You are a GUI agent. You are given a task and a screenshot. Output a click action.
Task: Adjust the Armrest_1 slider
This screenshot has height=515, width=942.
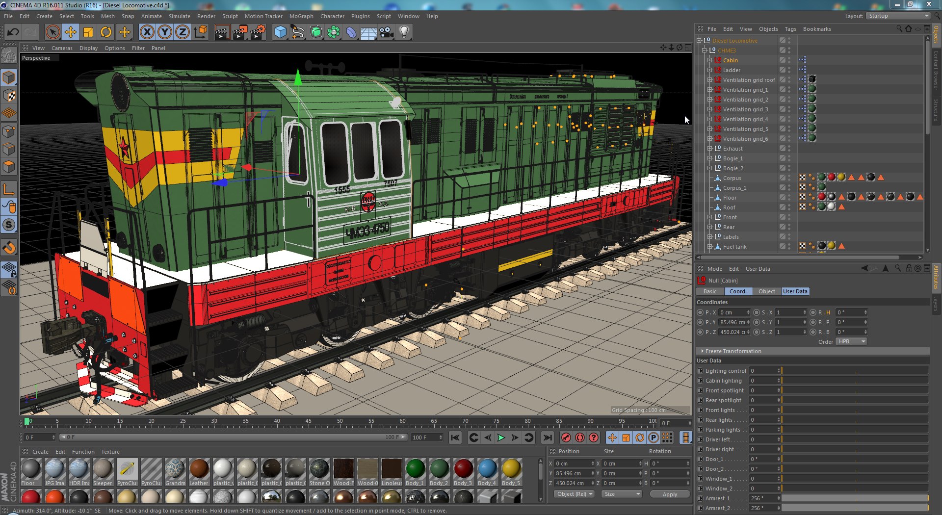855,498
